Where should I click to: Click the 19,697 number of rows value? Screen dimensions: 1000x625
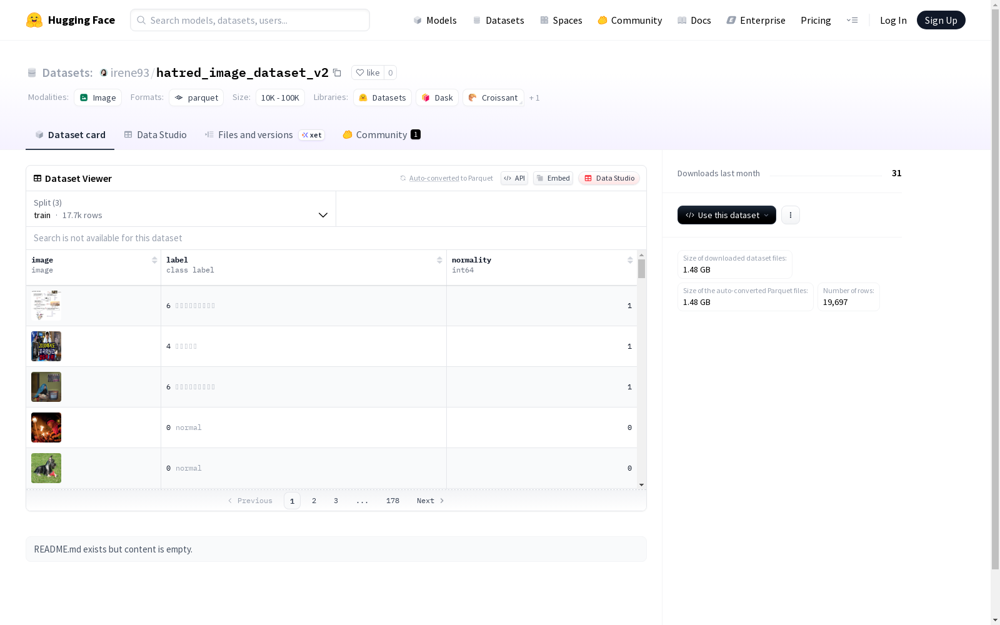tap(835, 302)
